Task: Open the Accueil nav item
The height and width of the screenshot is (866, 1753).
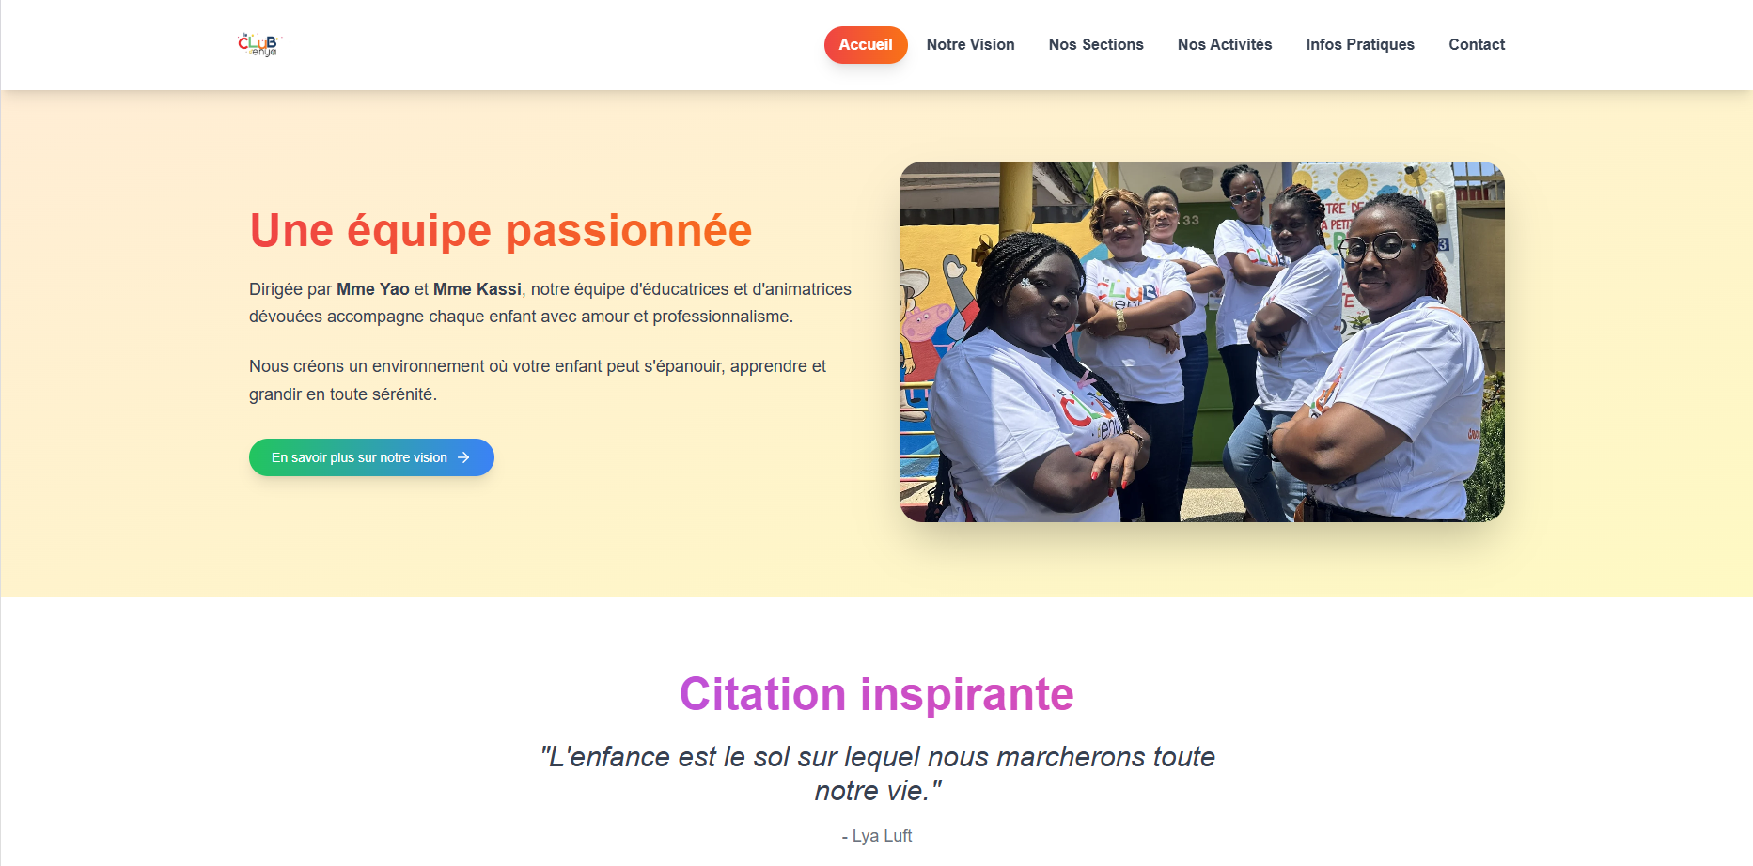Action: click(866, 45)
